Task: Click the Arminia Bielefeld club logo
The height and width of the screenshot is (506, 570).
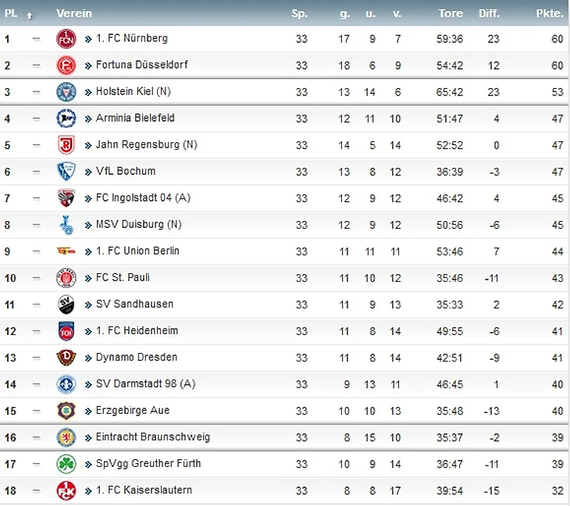Action: (x=66, y=119)
